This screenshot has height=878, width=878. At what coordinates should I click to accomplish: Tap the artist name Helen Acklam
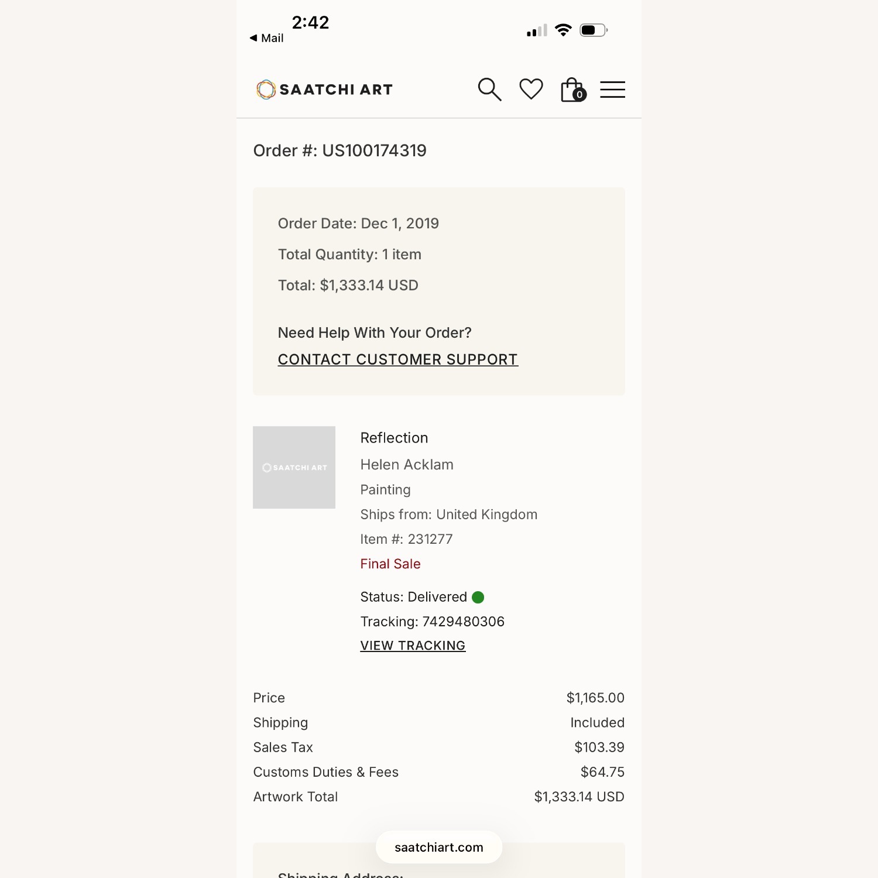(407, 465)
